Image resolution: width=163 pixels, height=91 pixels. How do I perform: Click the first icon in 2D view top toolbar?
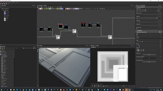tap(91, 47)
